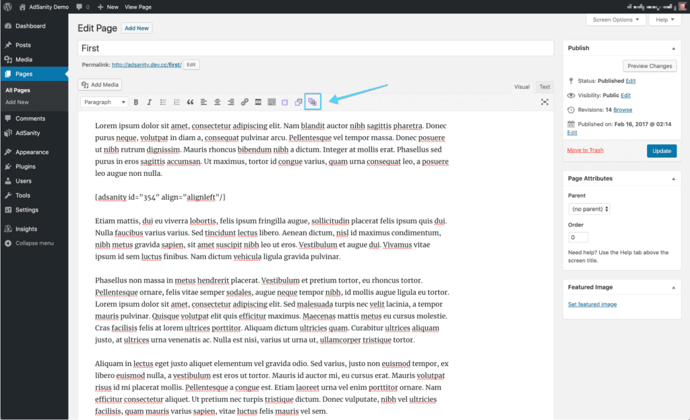Collapse the Publish panel

674,48
